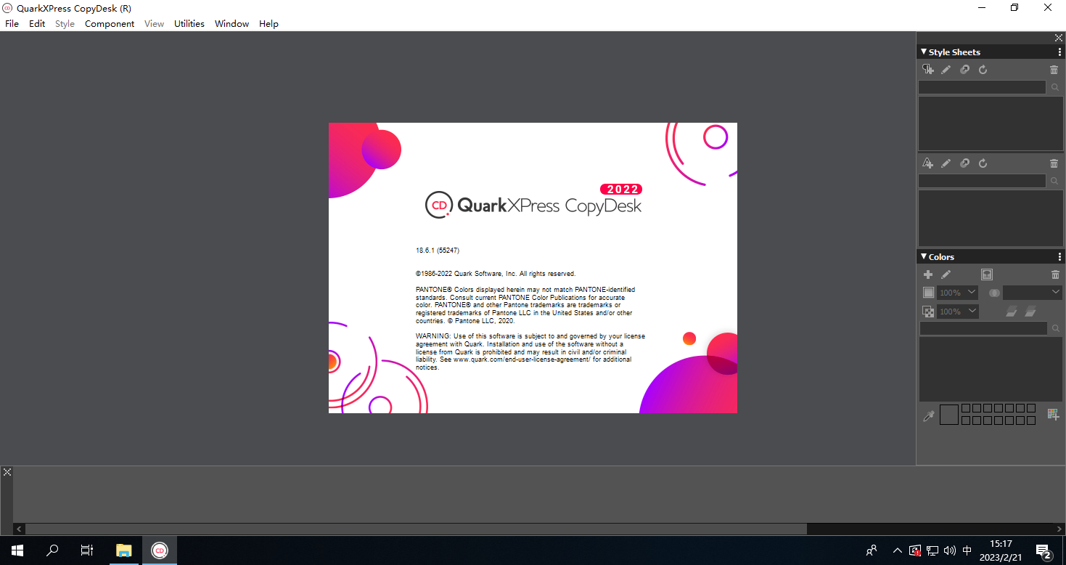Click the opacity checkerboard icon

click(x=928, y=312)
